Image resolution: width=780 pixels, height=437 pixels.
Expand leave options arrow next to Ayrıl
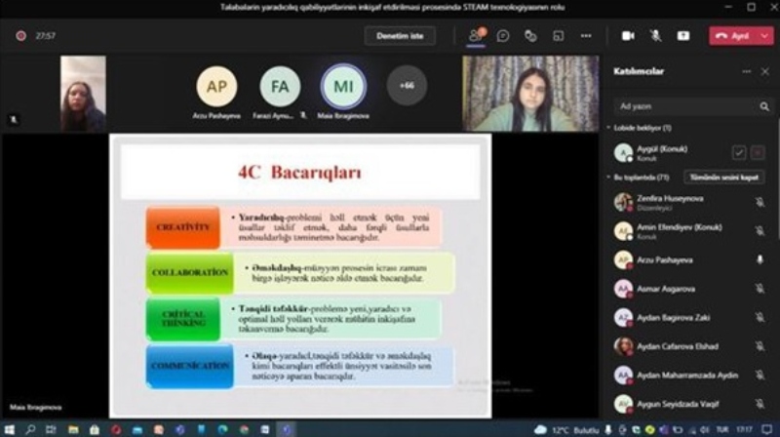[766, 35]
